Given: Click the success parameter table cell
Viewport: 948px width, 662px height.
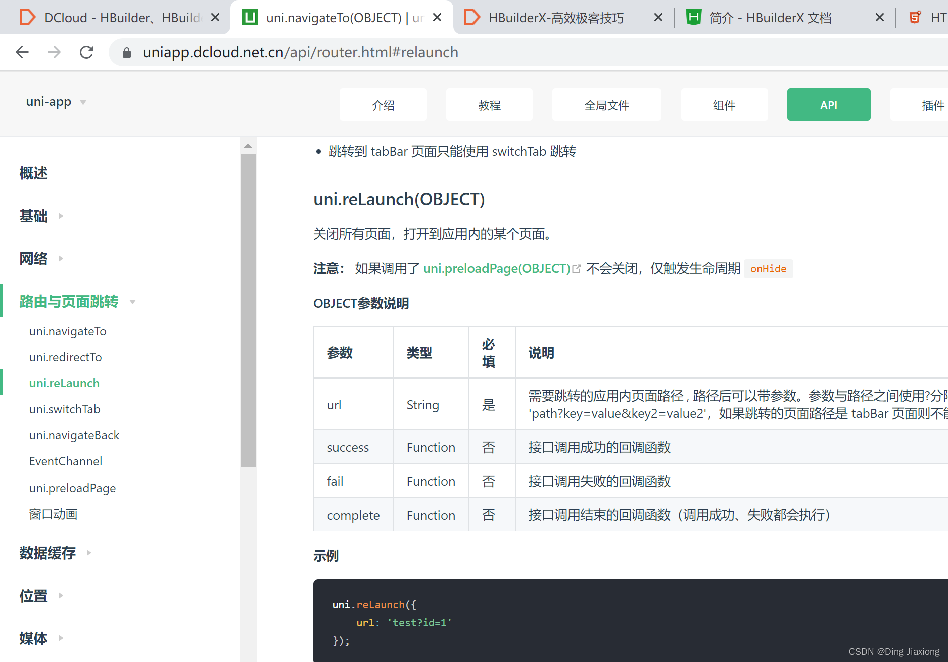Looking at the screenshot, I should click(x=353, y=447).
